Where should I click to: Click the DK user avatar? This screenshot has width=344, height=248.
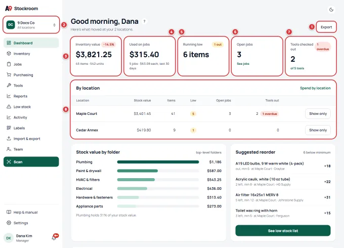[9, 238]
